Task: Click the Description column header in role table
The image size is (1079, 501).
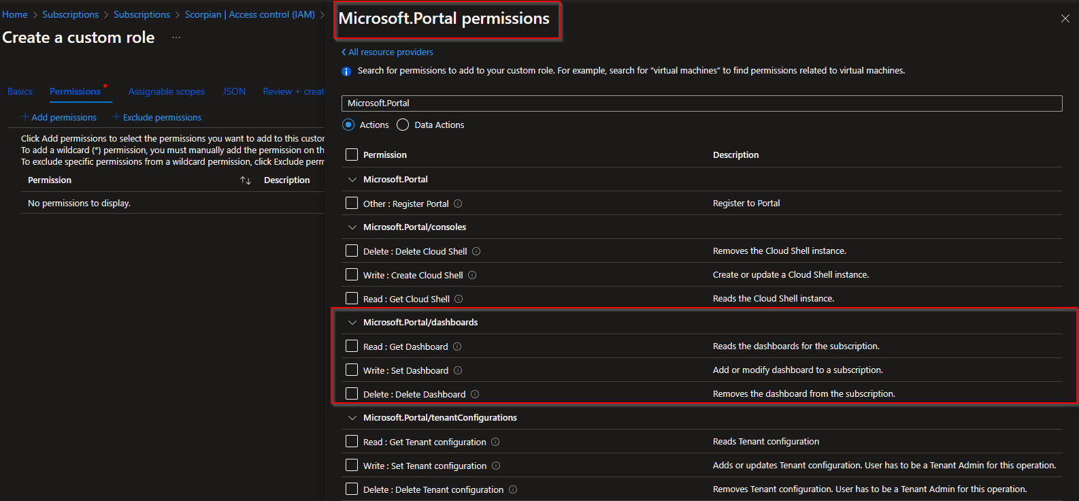Action: tap(287, 180)
